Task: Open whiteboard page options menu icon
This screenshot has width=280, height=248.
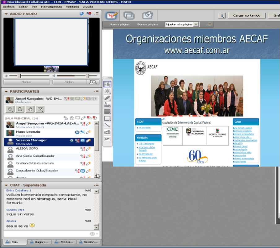Action: [x=209, y=24]
